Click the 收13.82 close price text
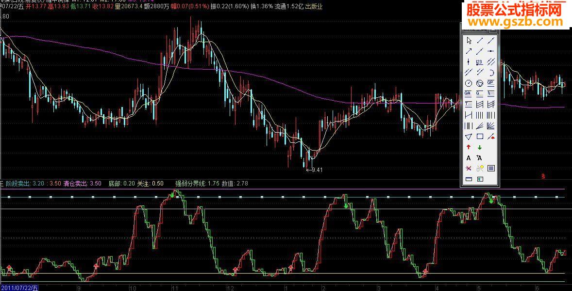 [103, 6]
